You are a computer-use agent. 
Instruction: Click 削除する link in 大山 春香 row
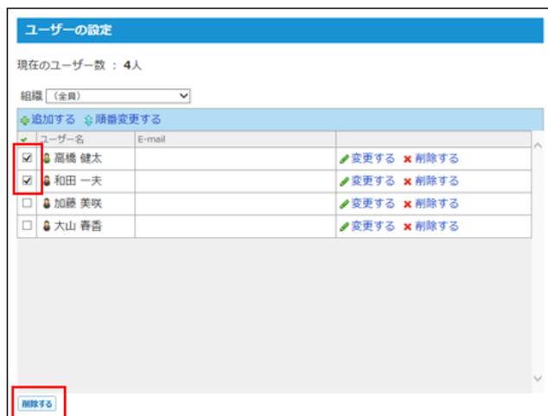pyautogui.click(x=436, y=227)
